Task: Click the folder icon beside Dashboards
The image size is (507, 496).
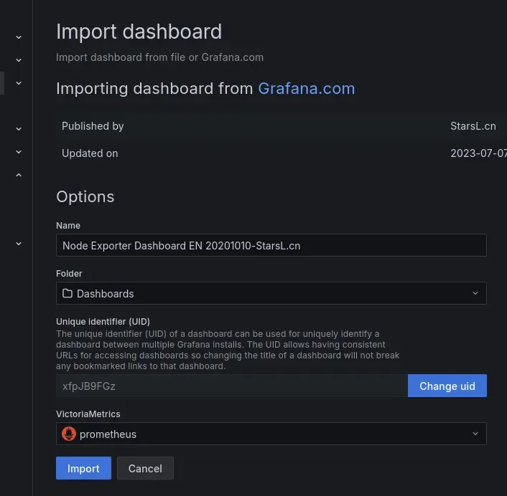Action: (68, 293)
